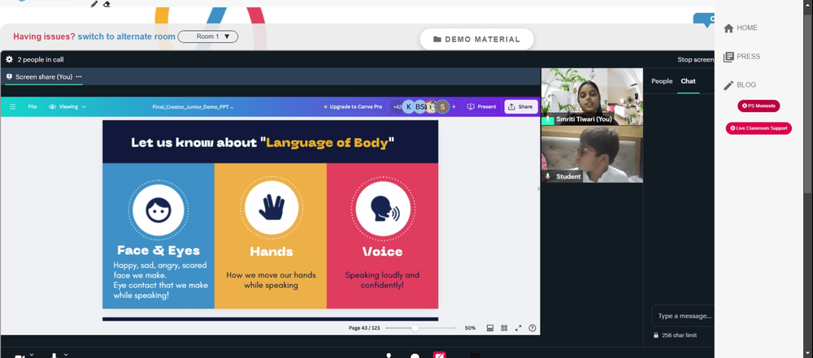This screenshot has height=358, width=813.
Task: Open the Room 1 dropdown
Action: [x=208, y=37]
